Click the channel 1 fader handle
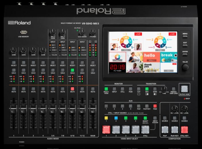This screenshot has height=149, width=202. point(14,109)
